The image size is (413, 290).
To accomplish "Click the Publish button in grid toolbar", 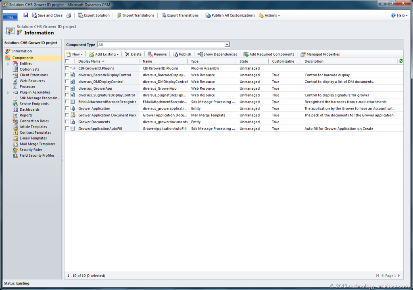I will coord(182,54).
